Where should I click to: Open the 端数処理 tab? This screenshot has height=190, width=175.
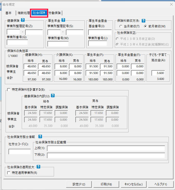pyautogui.click(x=24, y=13)
